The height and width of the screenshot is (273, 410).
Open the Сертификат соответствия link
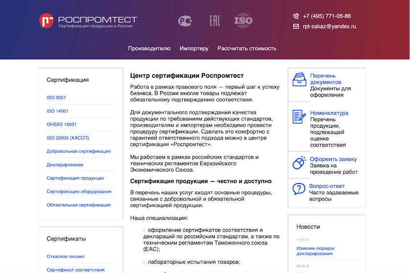click(75, 270)
